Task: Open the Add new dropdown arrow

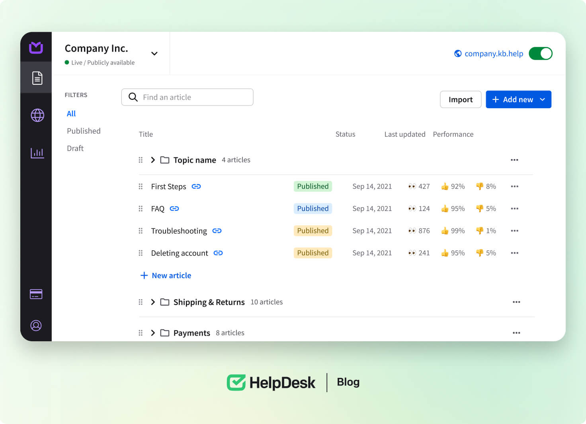Action: click(543, 99)
